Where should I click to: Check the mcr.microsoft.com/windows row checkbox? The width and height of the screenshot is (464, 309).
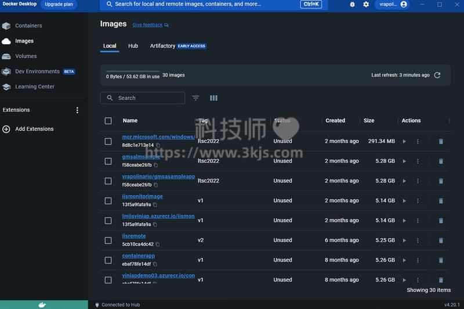[x=108, y=141]
